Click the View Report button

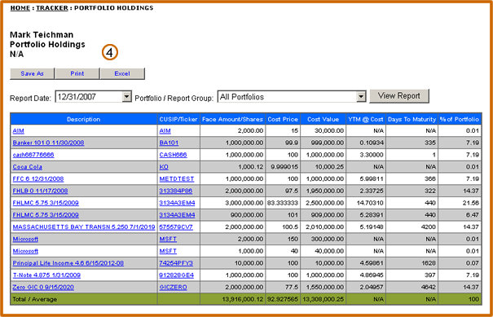[x=399, y=96]
